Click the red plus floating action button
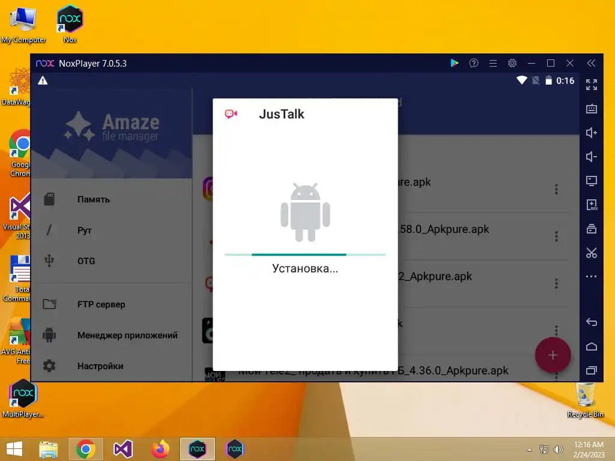Screen dimensions: 615x461 tap(553, 355)
